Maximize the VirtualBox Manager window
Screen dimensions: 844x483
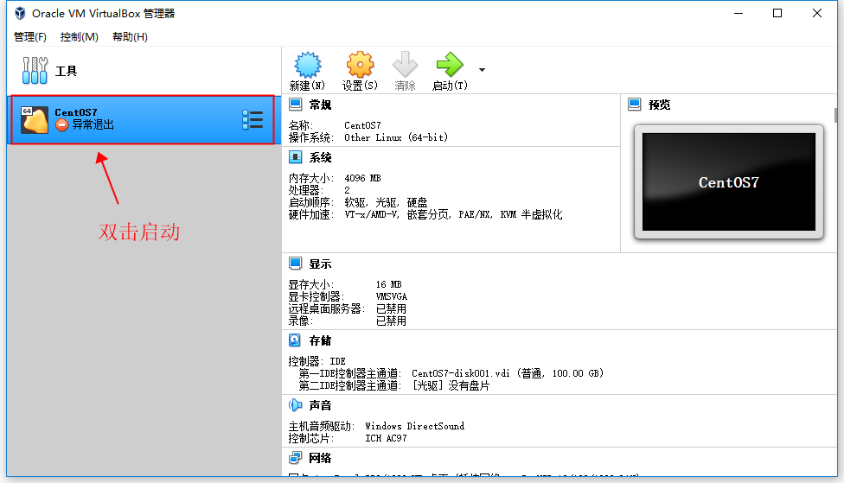pyautogui.click(x=777, y=14)
